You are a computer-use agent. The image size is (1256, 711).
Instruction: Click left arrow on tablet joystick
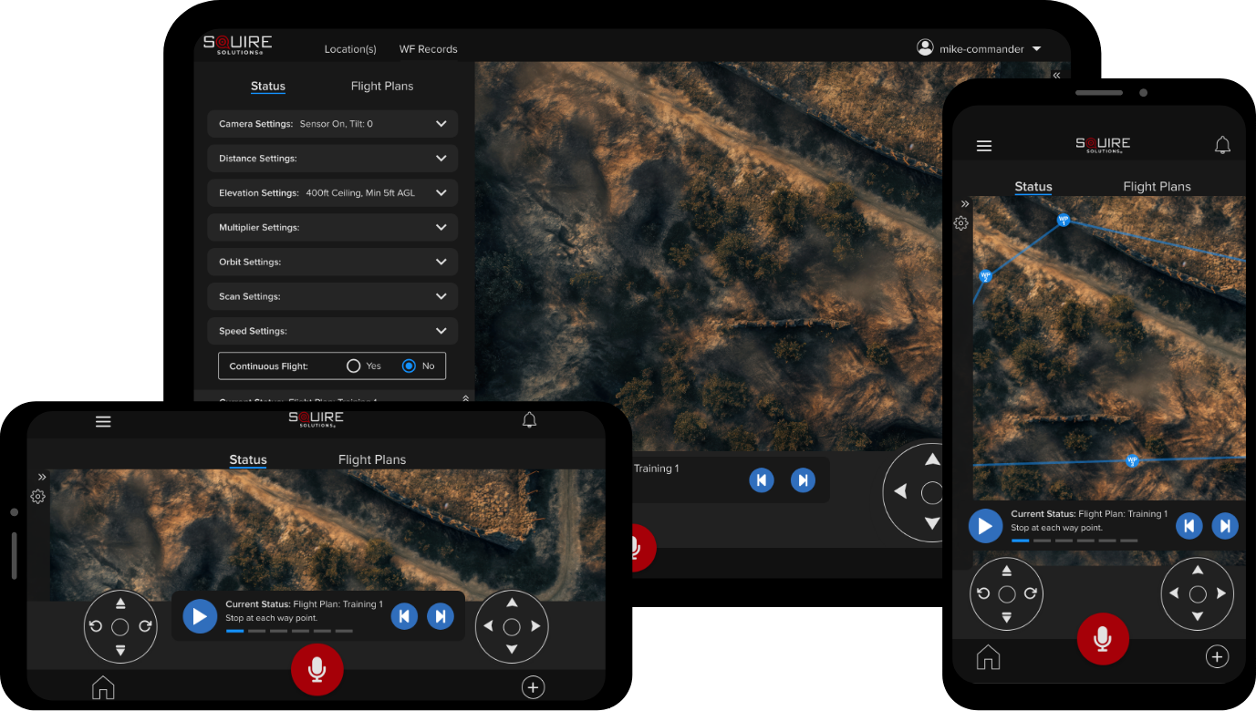901,492
